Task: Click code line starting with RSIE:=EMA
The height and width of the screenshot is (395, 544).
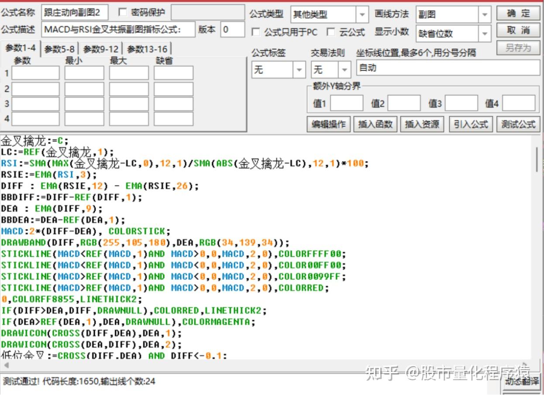Action: (x=49, y=175)
